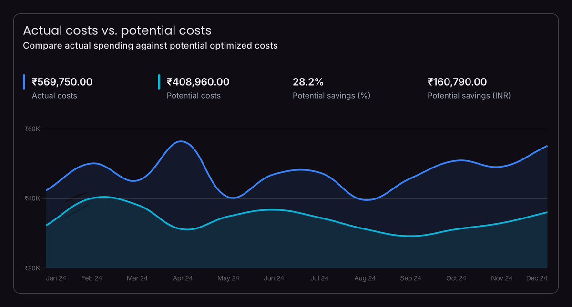The image size is (572, 307).
Task: Click the 'Potential savings (%)' label
Action: tap(331, 96)
